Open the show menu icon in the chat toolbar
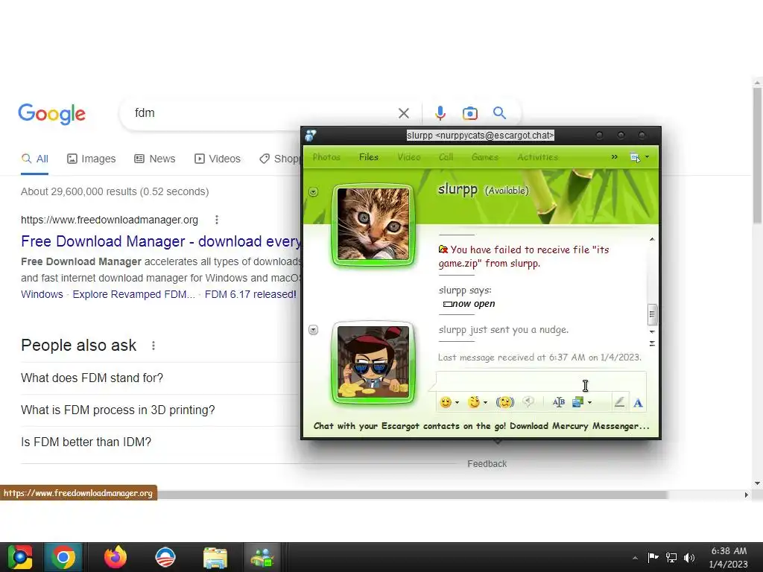763x572 pixels. [635, 157]
